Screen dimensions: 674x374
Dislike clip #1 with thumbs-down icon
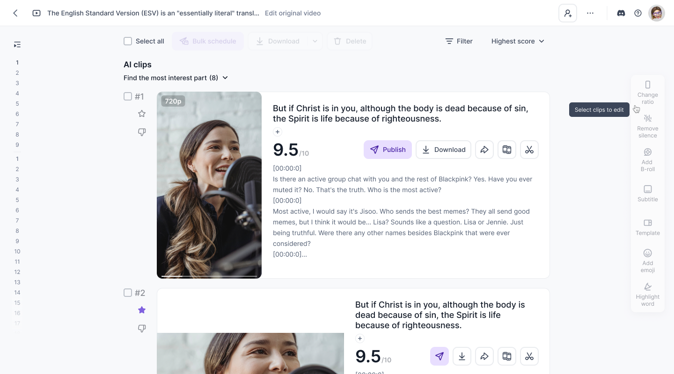pos(142,132)
